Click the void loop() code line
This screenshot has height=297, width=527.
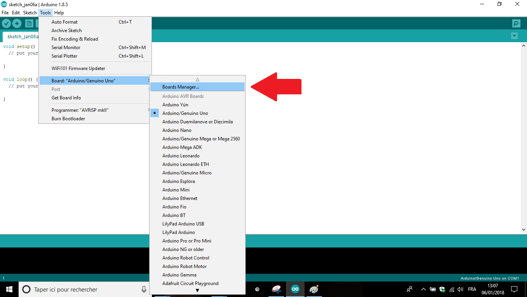pos(21,79)
